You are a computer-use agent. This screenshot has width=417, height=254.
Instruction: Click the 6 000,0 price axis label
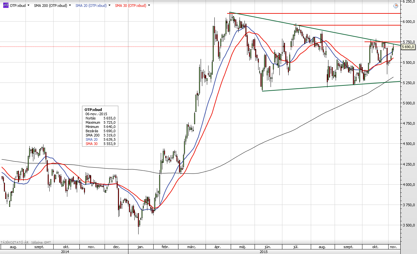pyautogui.click(x=409, y=22)
